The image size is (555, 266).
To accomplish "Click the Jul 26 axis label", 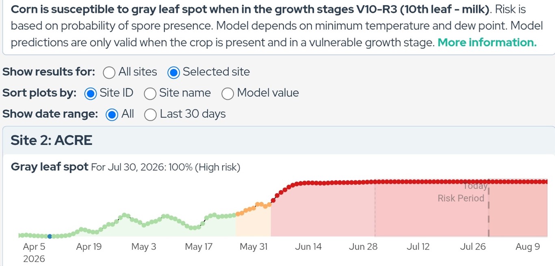I will pyautogui.click(x=473, y=247).
